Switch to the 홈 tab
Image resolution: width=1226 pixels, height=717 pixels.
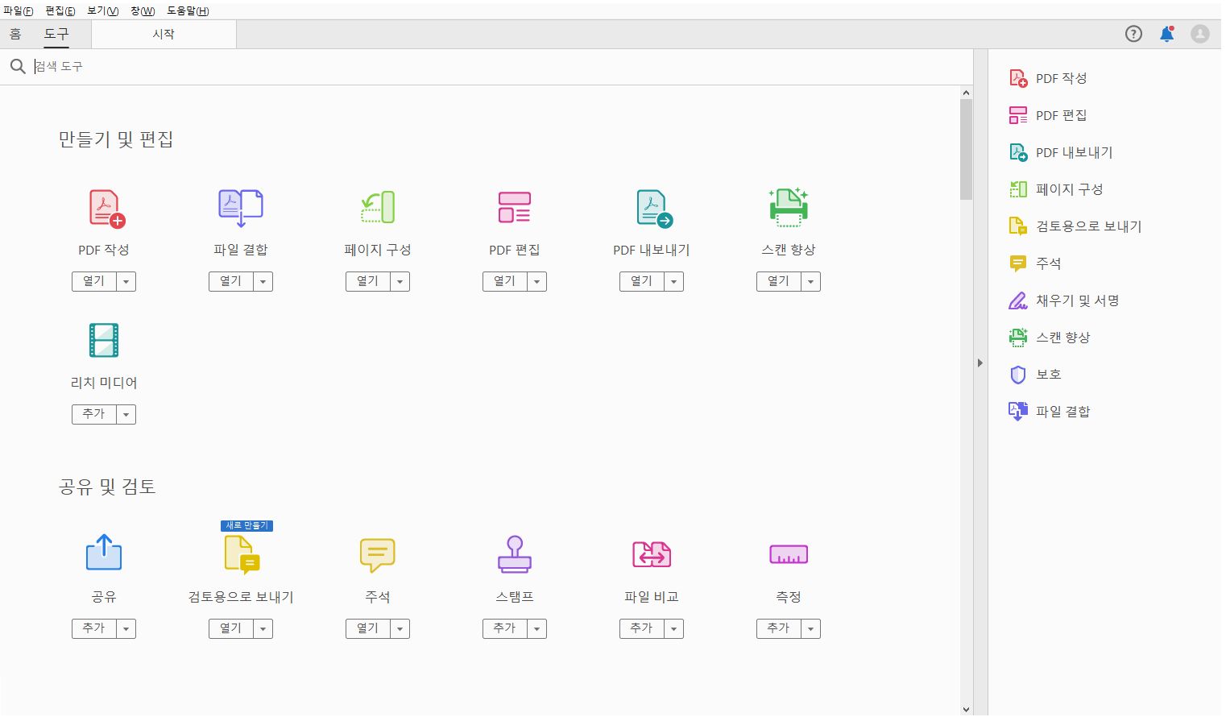click(x=16, y=34)
